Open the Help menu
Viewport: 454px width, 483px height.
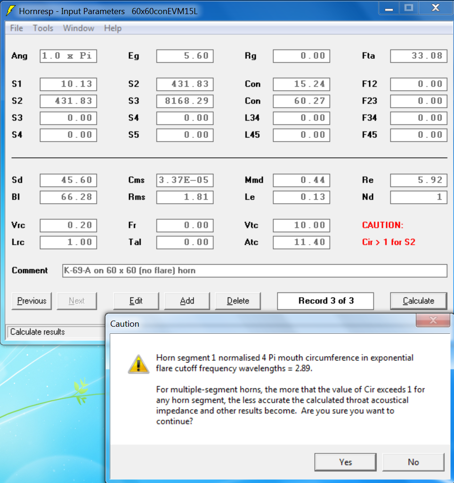(113, 28)
